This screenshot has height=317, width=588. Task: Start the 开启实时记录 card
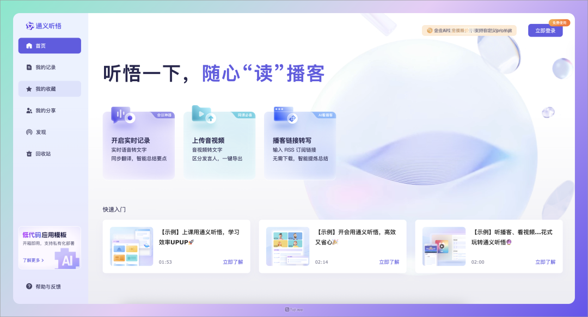pos(139,145)
